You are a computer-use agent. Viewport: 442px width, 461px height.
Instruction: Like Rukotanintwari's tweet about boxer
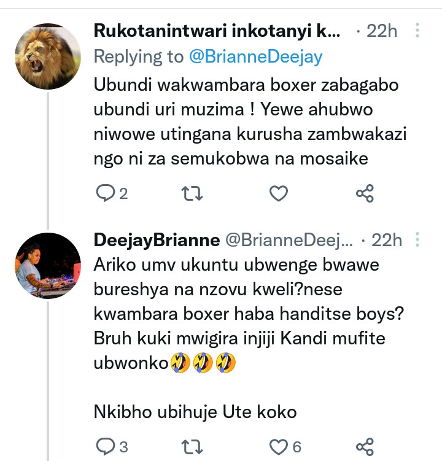(x=279, y=194)
